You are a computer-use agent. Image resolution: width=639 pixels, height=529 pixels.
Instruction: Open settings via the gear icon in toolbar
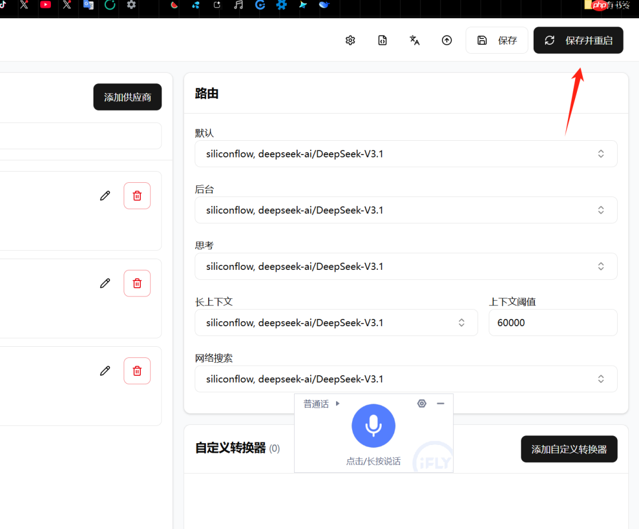pos(350,40)
